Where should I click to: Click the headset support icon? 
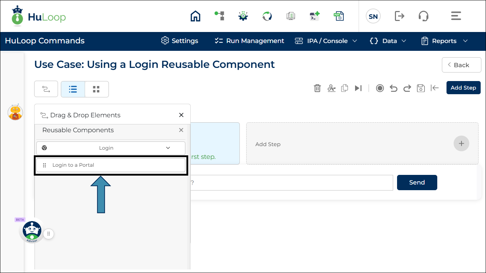(423, 16)
